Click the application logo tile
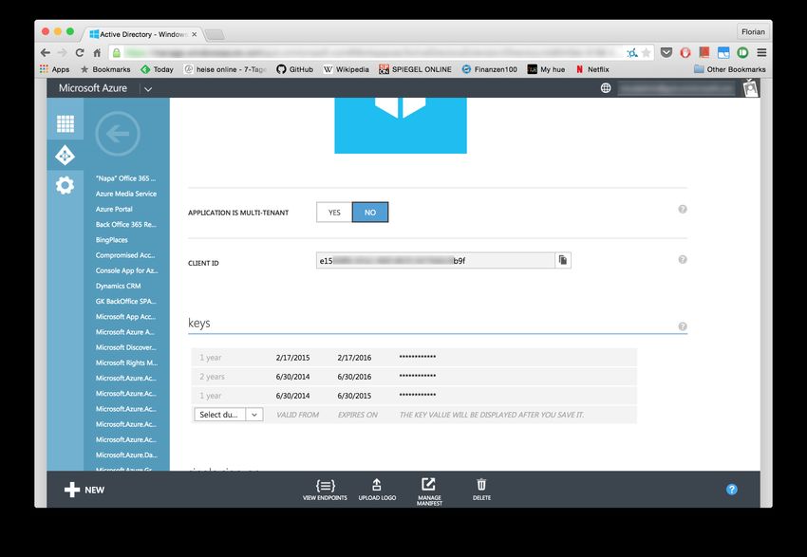 coord(401,125)
